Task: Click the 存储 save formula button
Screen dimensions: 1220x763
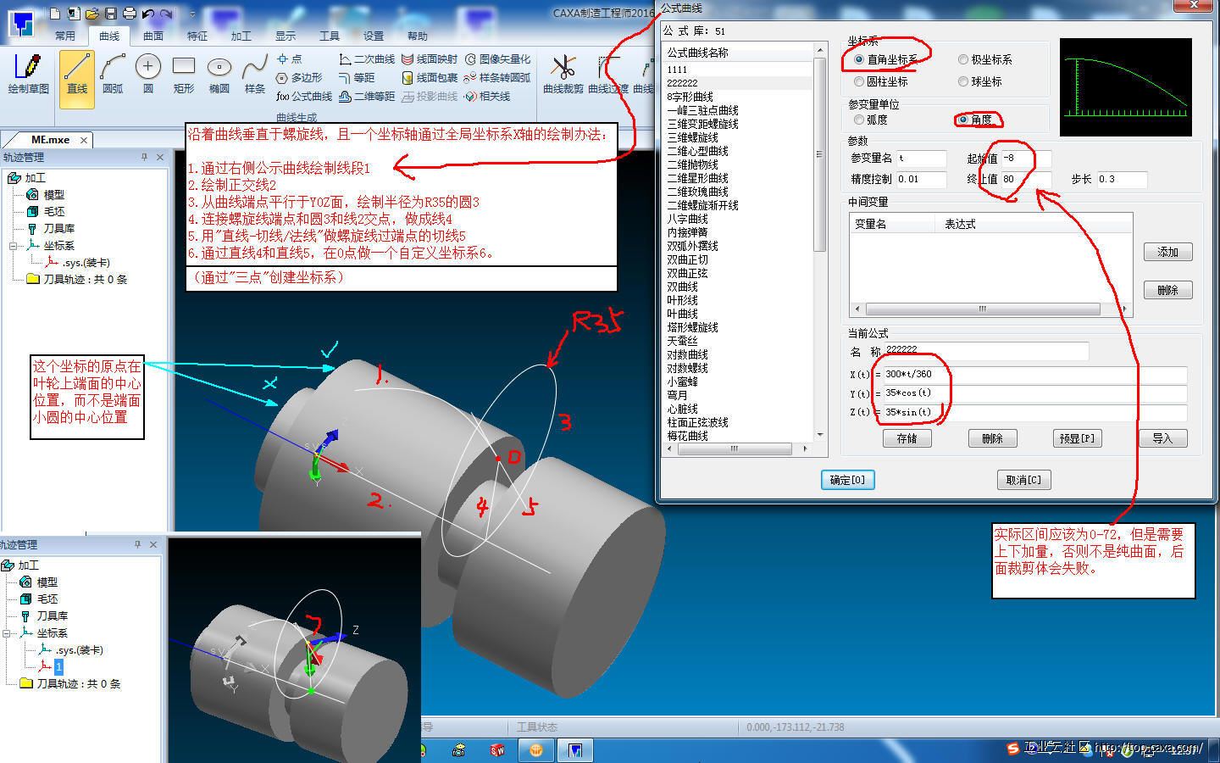Action: (907, 438)
